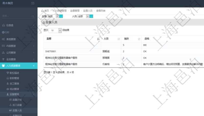Screen dimensions: 204x116
Task: Click the 会员管理 icon in the sidebar
Action: tap(3, 59)
